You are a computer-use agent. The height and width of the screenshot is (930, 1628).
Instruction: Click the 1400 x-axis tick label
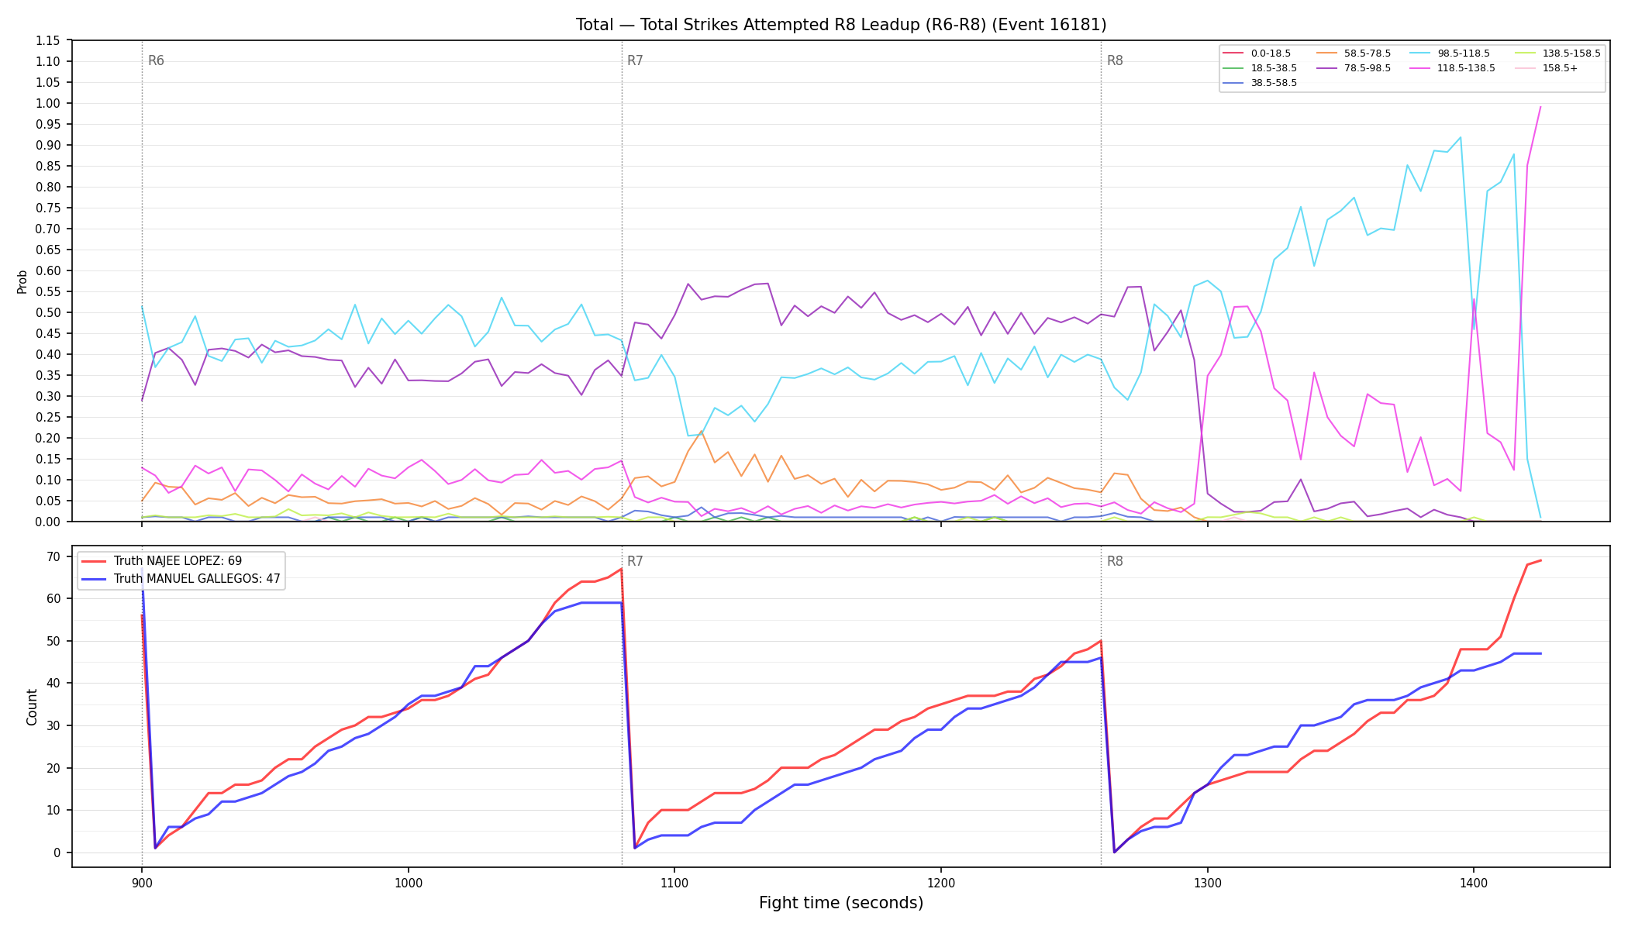(x=1474, y=882)
